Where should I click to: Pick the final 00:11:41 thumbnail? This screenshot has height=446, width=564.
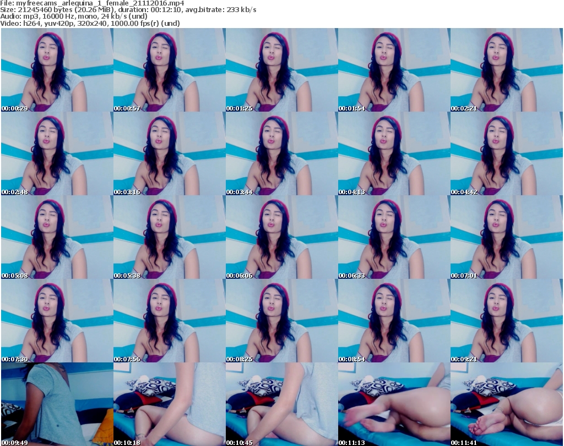pyautogui.click(x=507, y=404)
